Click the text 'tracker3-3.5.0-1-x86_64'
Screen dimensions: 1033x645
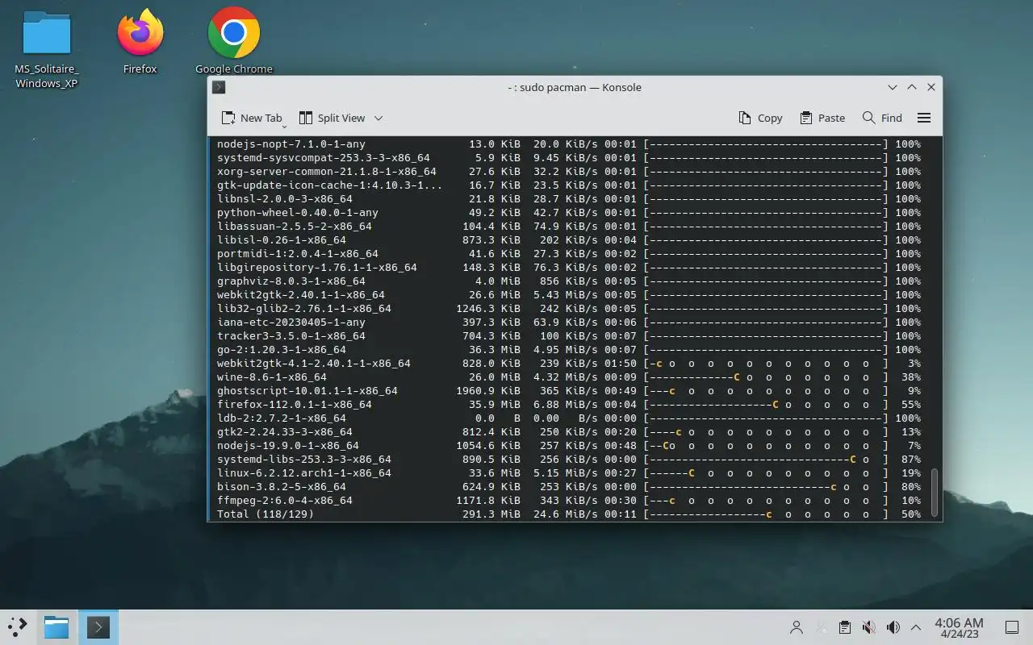(x=291, y=336)
